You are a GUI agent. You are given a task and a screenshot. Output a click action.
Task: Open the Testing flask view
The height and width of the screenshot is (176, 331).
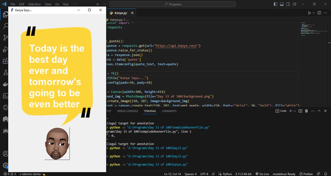click(5, 73)
